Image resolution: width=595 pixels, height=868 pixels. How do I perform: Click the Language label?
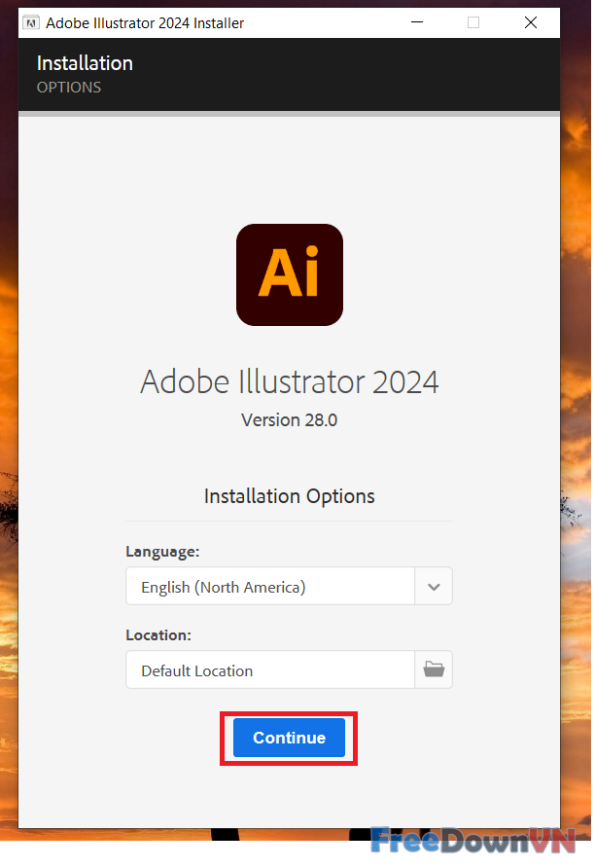tap(162, 551)
